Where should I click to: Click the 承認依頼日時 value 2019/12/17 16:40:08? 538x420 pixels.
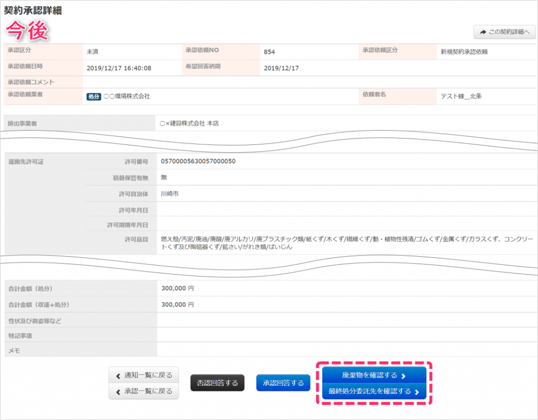119,68
